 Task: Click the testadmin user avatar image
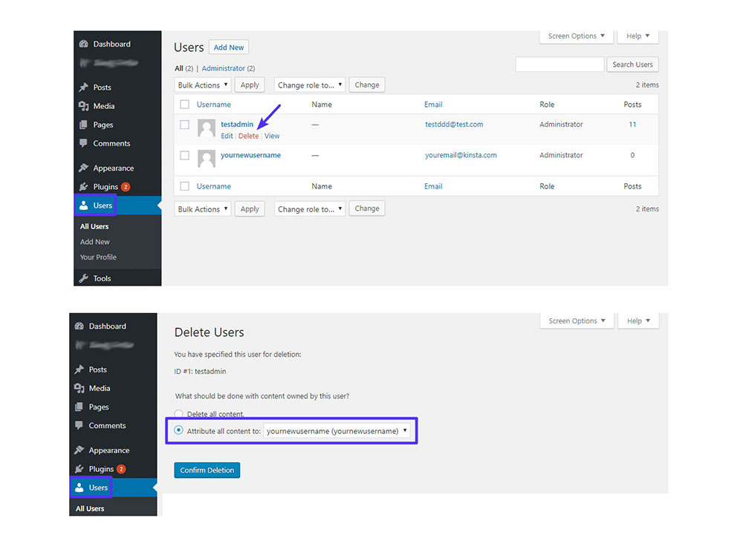tap(207, 129)
